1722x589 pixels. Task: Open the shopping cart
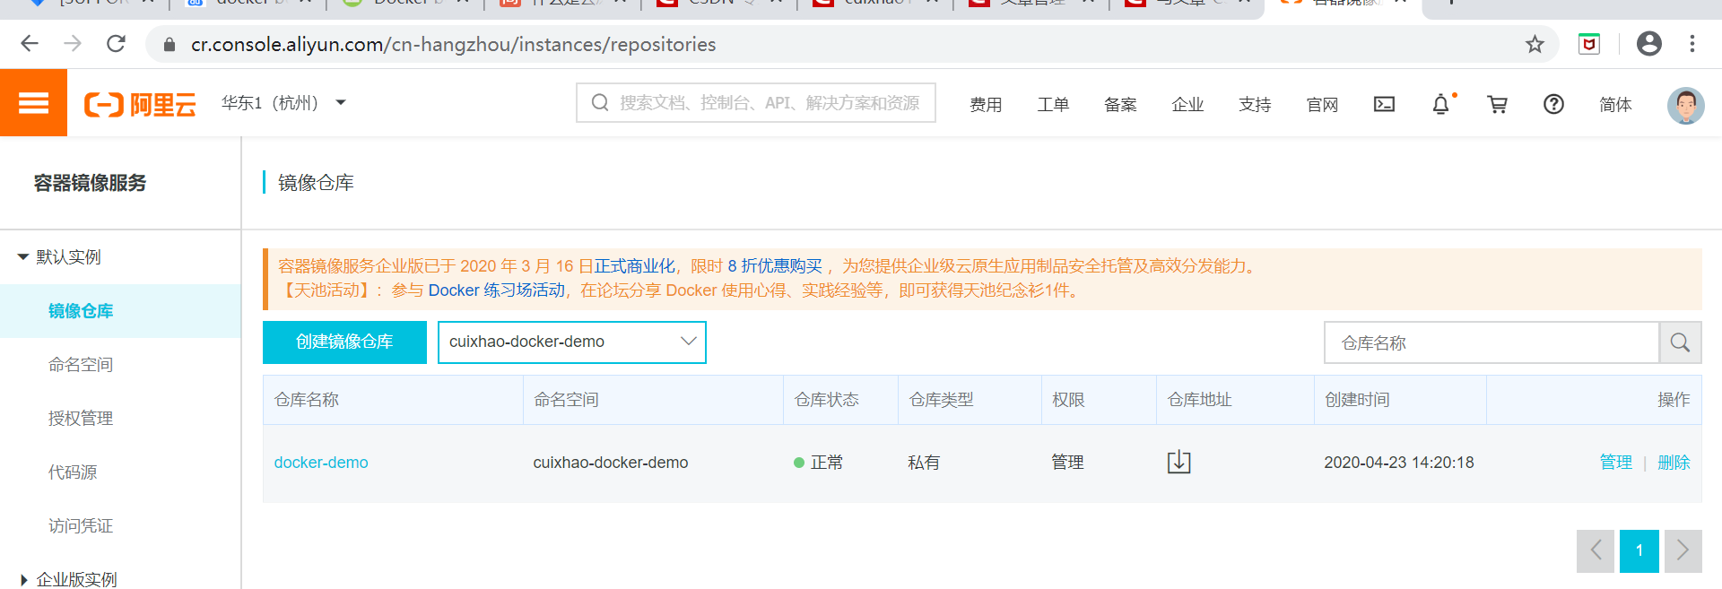[x=1497, y=104]
